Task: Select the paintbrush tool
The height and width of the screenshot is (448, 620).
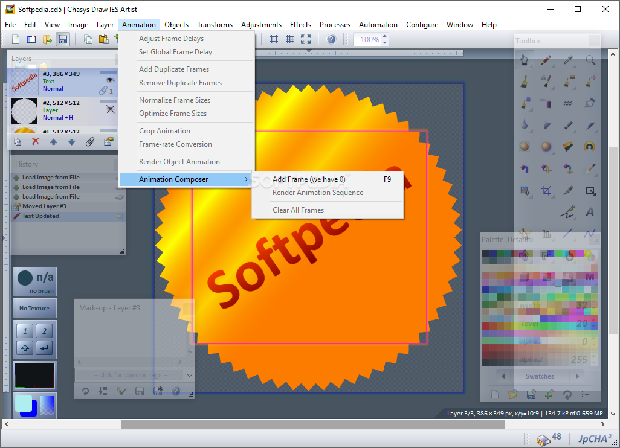Action: [525, 82]
